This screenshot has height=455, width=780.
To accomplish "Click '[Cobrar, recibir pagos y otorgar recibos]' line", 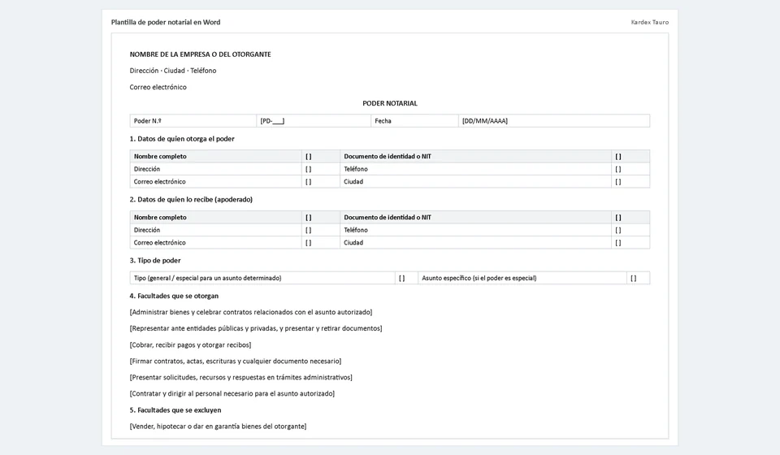I will [x=190, y=345].
